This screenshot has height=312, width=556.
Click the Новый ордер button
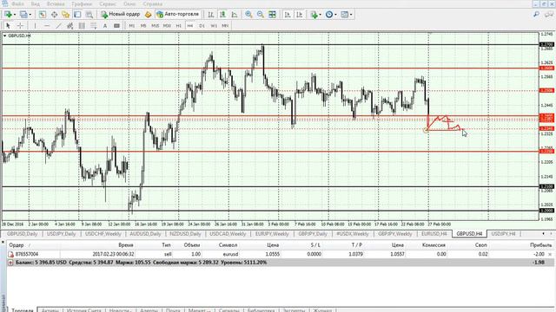121,15
